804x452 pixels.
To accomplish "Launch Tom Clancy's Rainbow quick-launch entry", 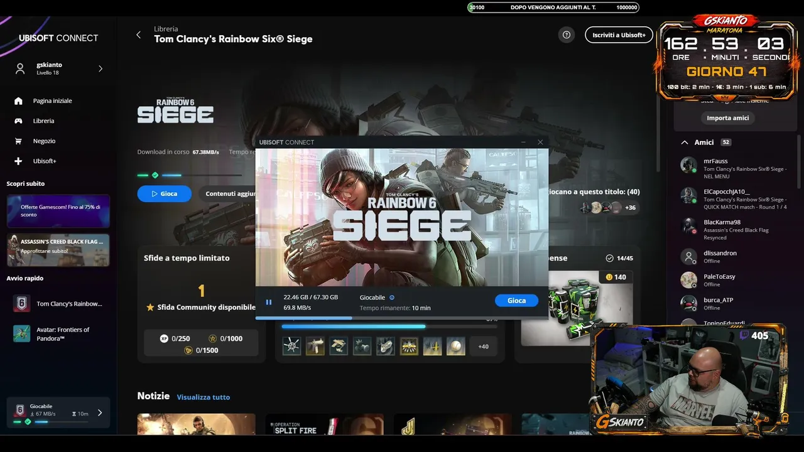I will pyautogui.click(x=58, y=304).
